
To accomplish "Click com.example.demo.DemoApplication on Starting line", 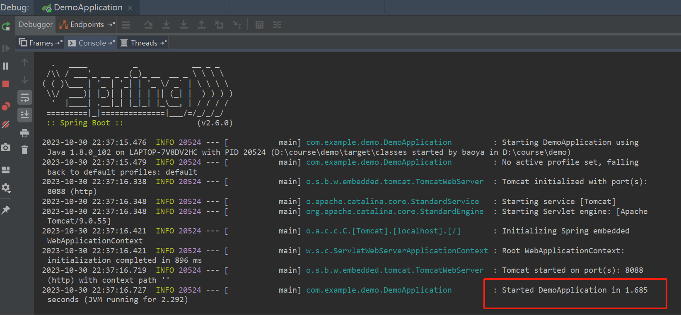I will point(379,142).
